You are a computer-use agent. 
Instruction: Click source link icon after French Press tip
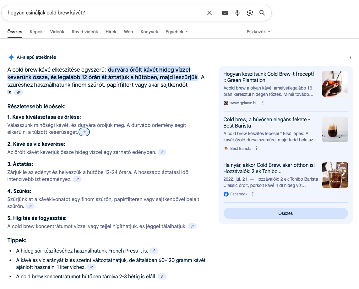coord(154,251)
